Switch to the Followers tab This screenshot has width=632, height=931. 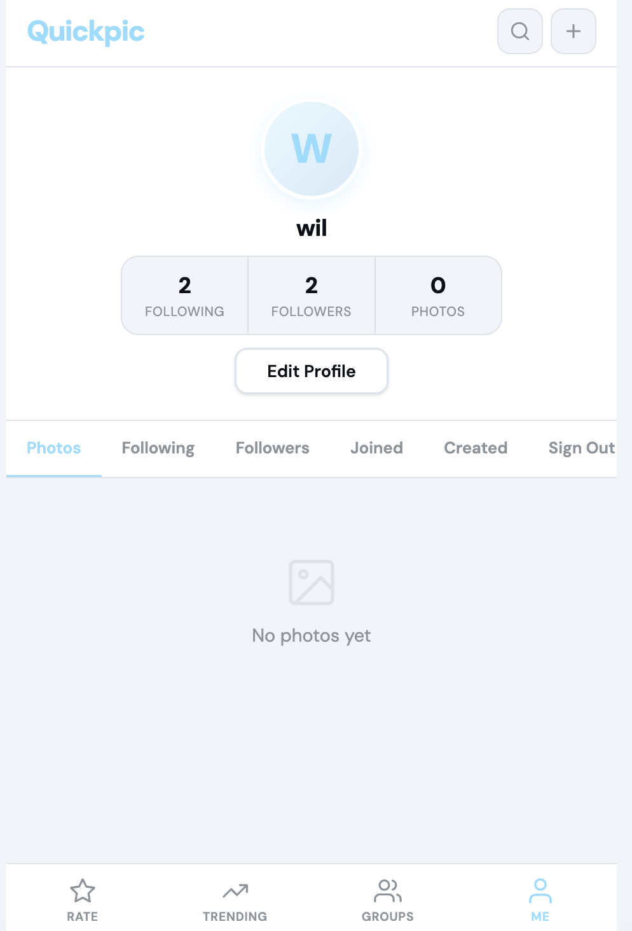tap(273, 448)
